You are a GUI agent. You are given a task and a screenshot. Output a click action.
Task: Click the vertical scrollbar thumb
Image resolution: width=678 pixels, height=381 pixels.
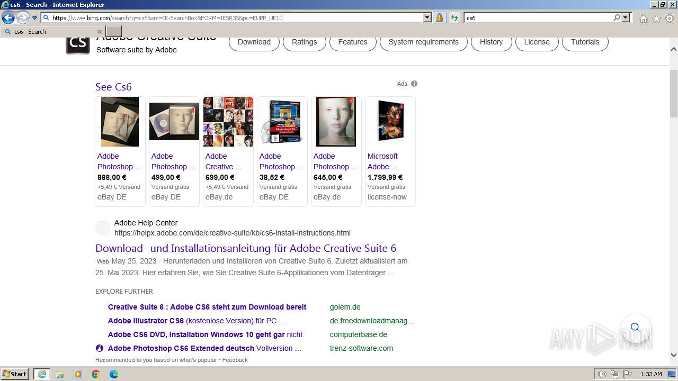674,93
